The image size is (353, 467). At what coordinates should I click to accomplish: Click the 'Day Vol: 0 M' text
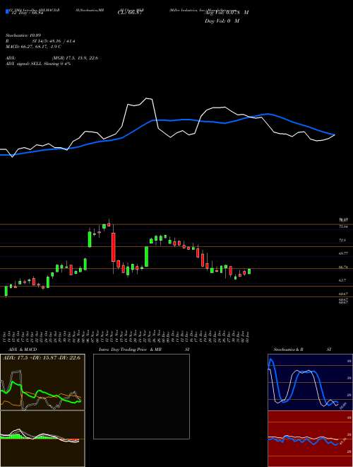click(x=222, y=21)
